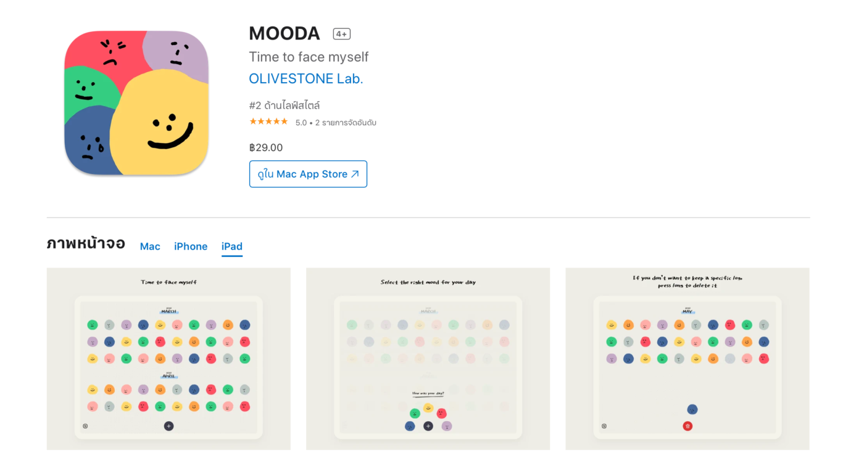Viewport: 864px width, 471px height.
Task: Select the iPad screenshots tab
Action: click(232, 247)
